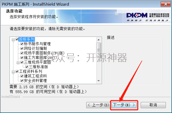This screenshot has height=113, width=172.
Task: Toggle 施工方案图库 checkbox
Action: coord(22,58)
